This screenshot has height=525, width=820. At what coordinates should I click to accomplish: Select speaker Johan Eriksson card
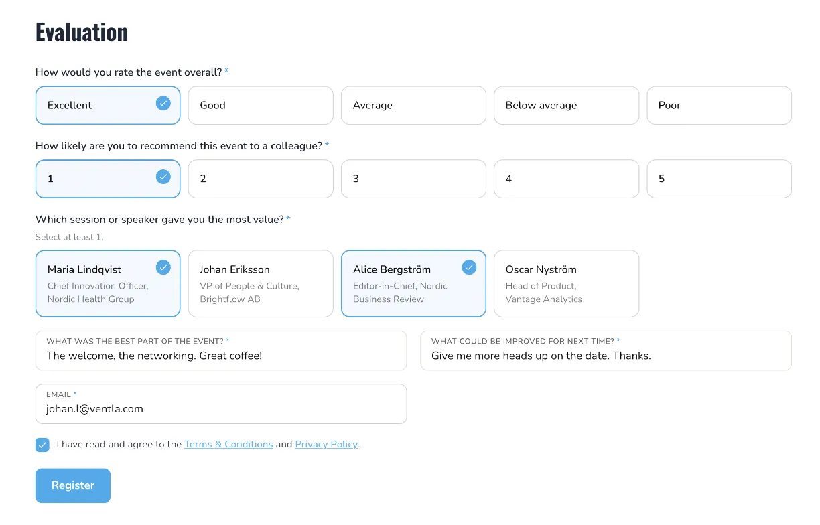261,283
